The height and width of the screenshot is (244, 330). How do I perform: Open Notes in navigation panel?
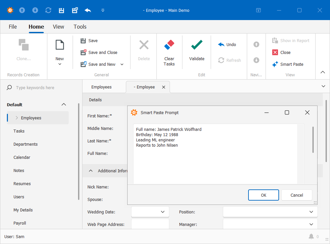coord(19,171)
